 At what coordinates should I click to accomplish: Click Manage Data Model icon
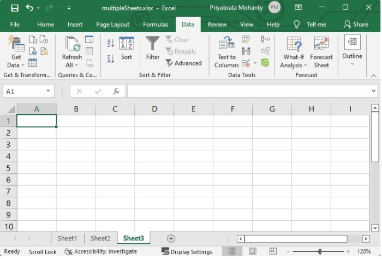tap(265, 63)
